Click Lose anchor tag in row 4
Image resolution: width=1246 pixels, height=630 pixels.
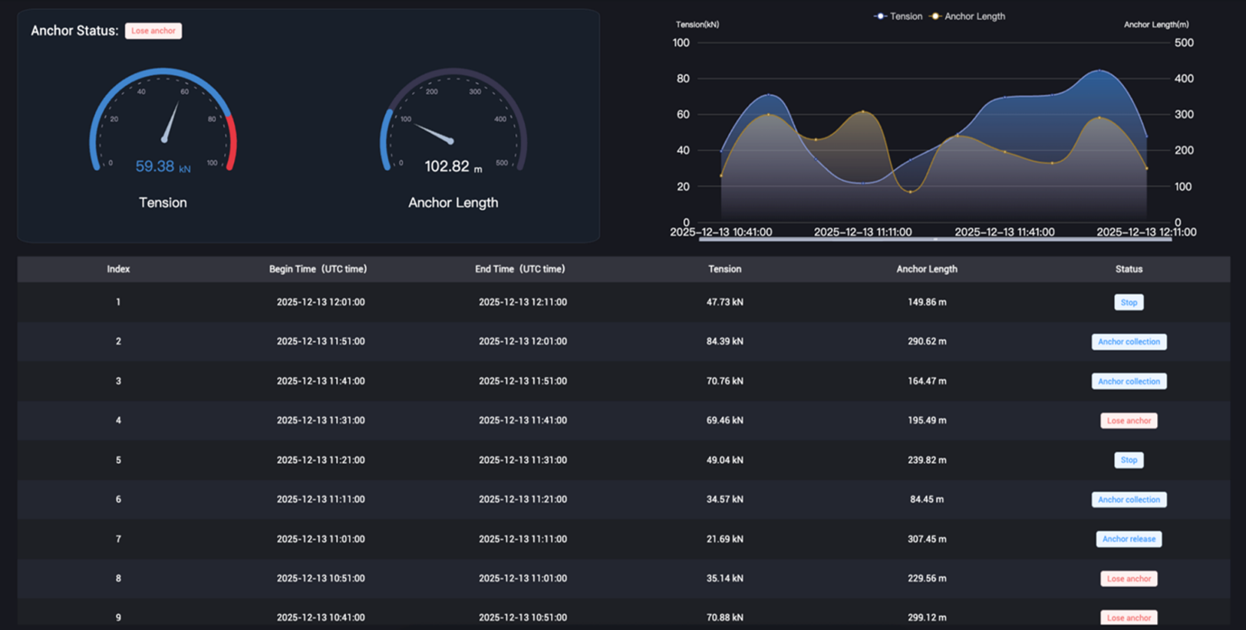click(1129, 421)
